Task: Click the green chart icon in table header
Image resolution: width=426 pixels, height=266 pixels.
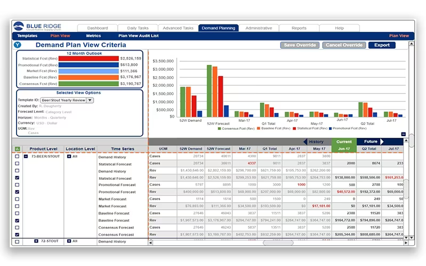Action: [18, 149]
